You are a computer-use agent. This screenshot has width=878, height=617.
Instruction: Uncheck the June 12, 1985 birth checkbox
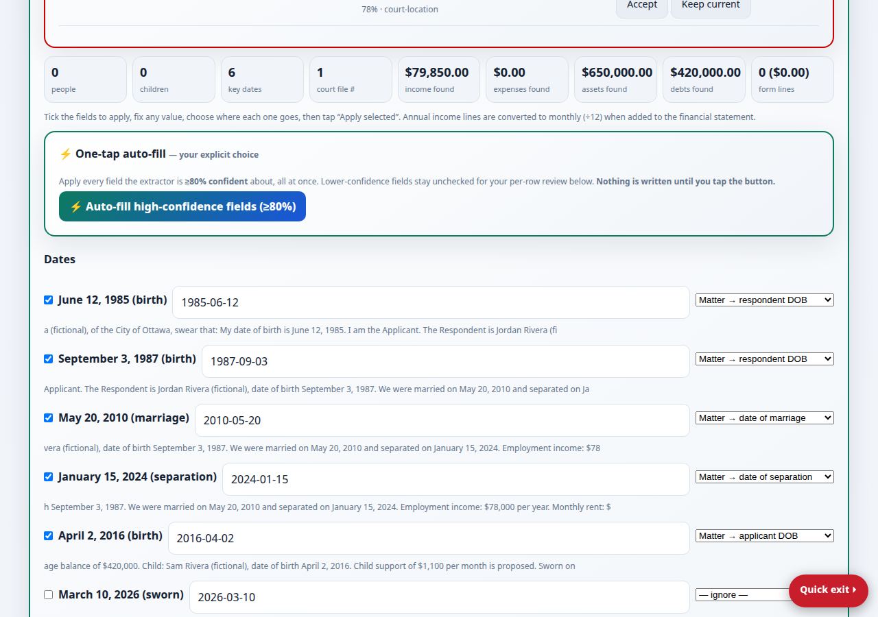tap(49, 300)
